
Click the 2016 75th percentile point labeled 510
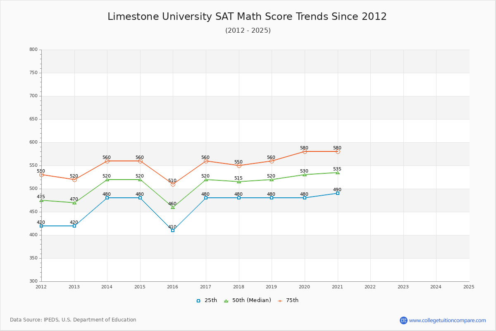click(173, 184)
